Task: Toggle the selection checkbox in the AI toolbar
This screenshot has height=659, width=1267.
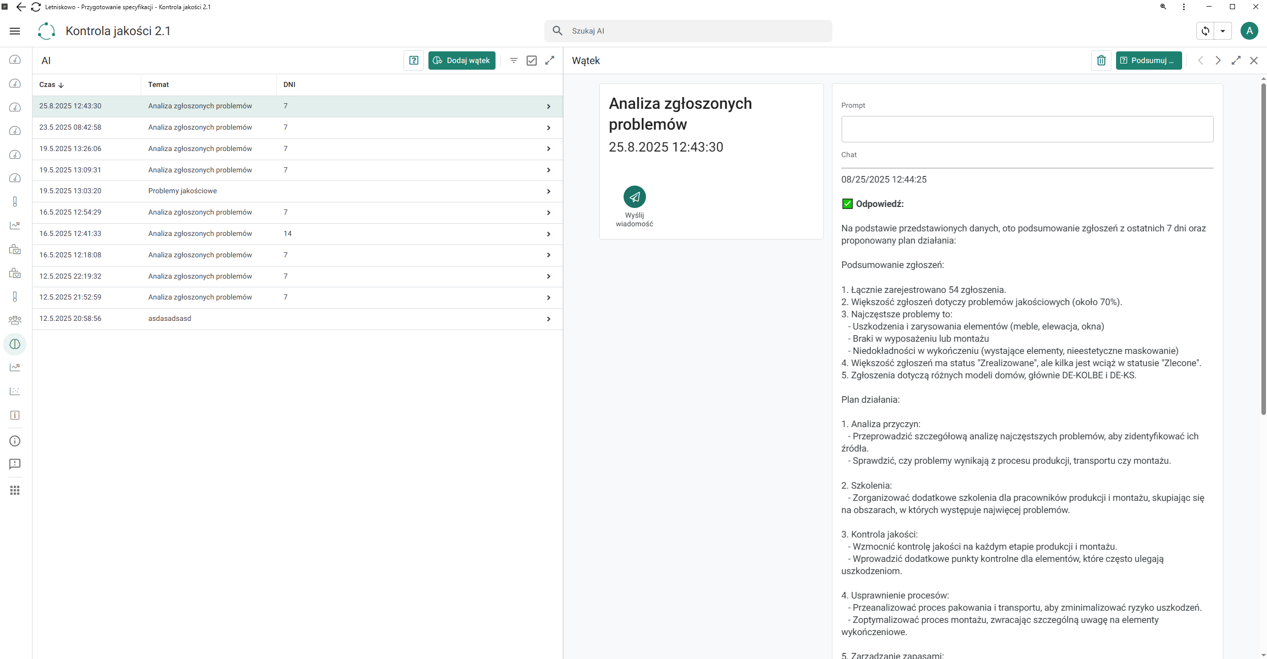Action: (532, 61)
